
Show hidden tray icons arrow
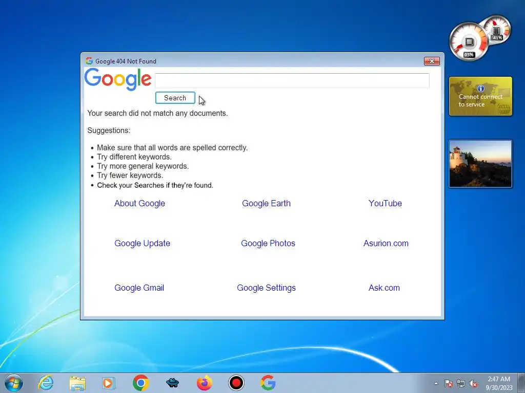pos(436,383)
